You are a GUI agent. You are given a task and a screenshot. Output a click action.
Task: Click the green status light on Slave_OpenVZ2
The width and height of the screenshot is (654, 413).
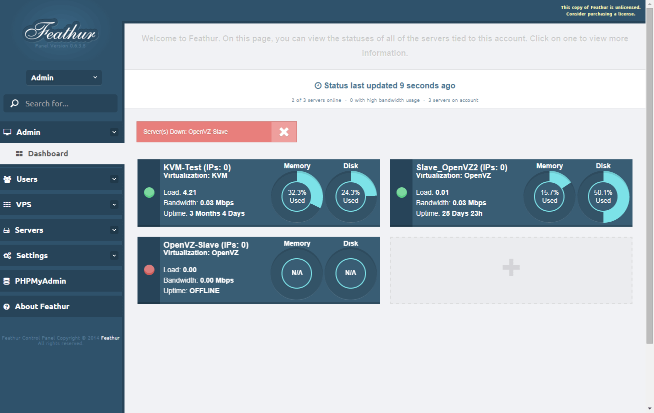pos(401,192)
